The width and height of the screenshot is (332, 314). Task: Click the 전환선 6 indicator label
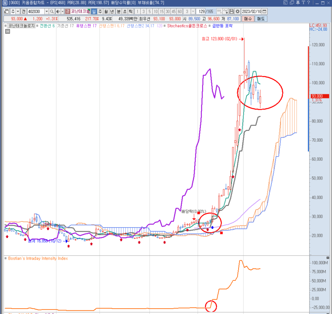tap(47, 26)
